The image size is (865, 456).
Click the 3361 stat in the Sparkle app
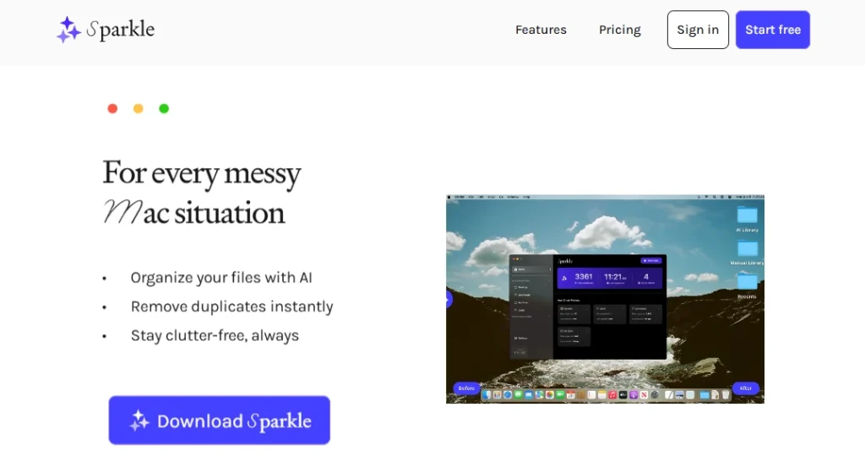click(x=583, y=278)
